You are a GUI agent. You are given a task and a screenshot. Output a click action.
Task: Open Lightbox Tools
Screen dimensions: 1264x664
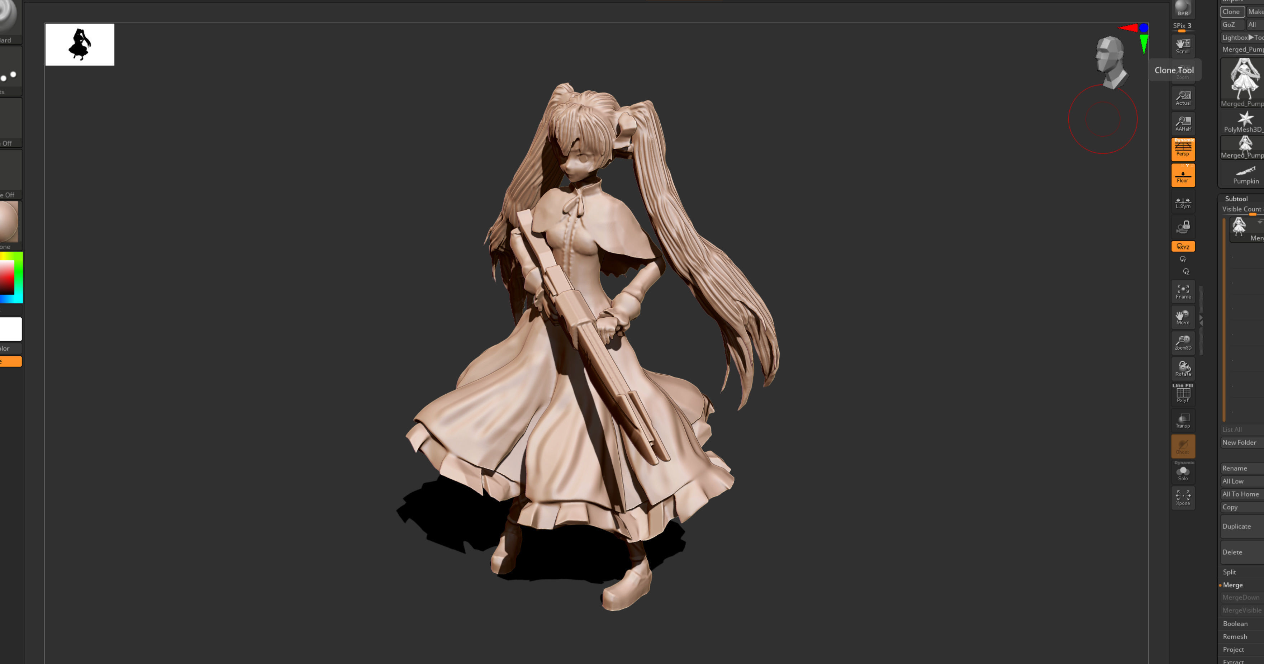pyautogui.click(x=1242, y=37)
